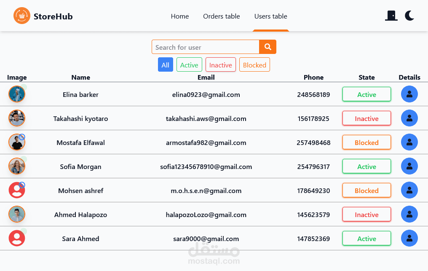Image resolution: width=428 pixels, height=271 pixels.
Task: Click the orange search magnifier button
Action: coord(267,47)
